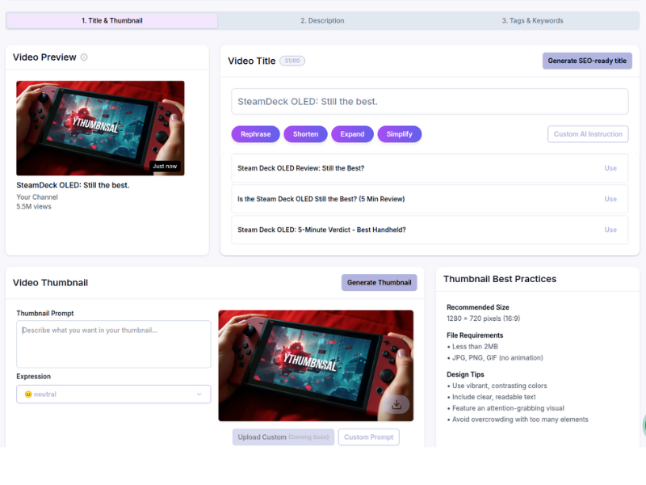This screenshot has height=485, width=646.
Task: Simplify the video title
Action: click(399, 134)
